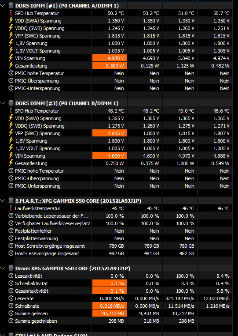Click the 1.251 V VDDQ average value
The height and width of the screenshot is (336, 238).
point(221,28)
